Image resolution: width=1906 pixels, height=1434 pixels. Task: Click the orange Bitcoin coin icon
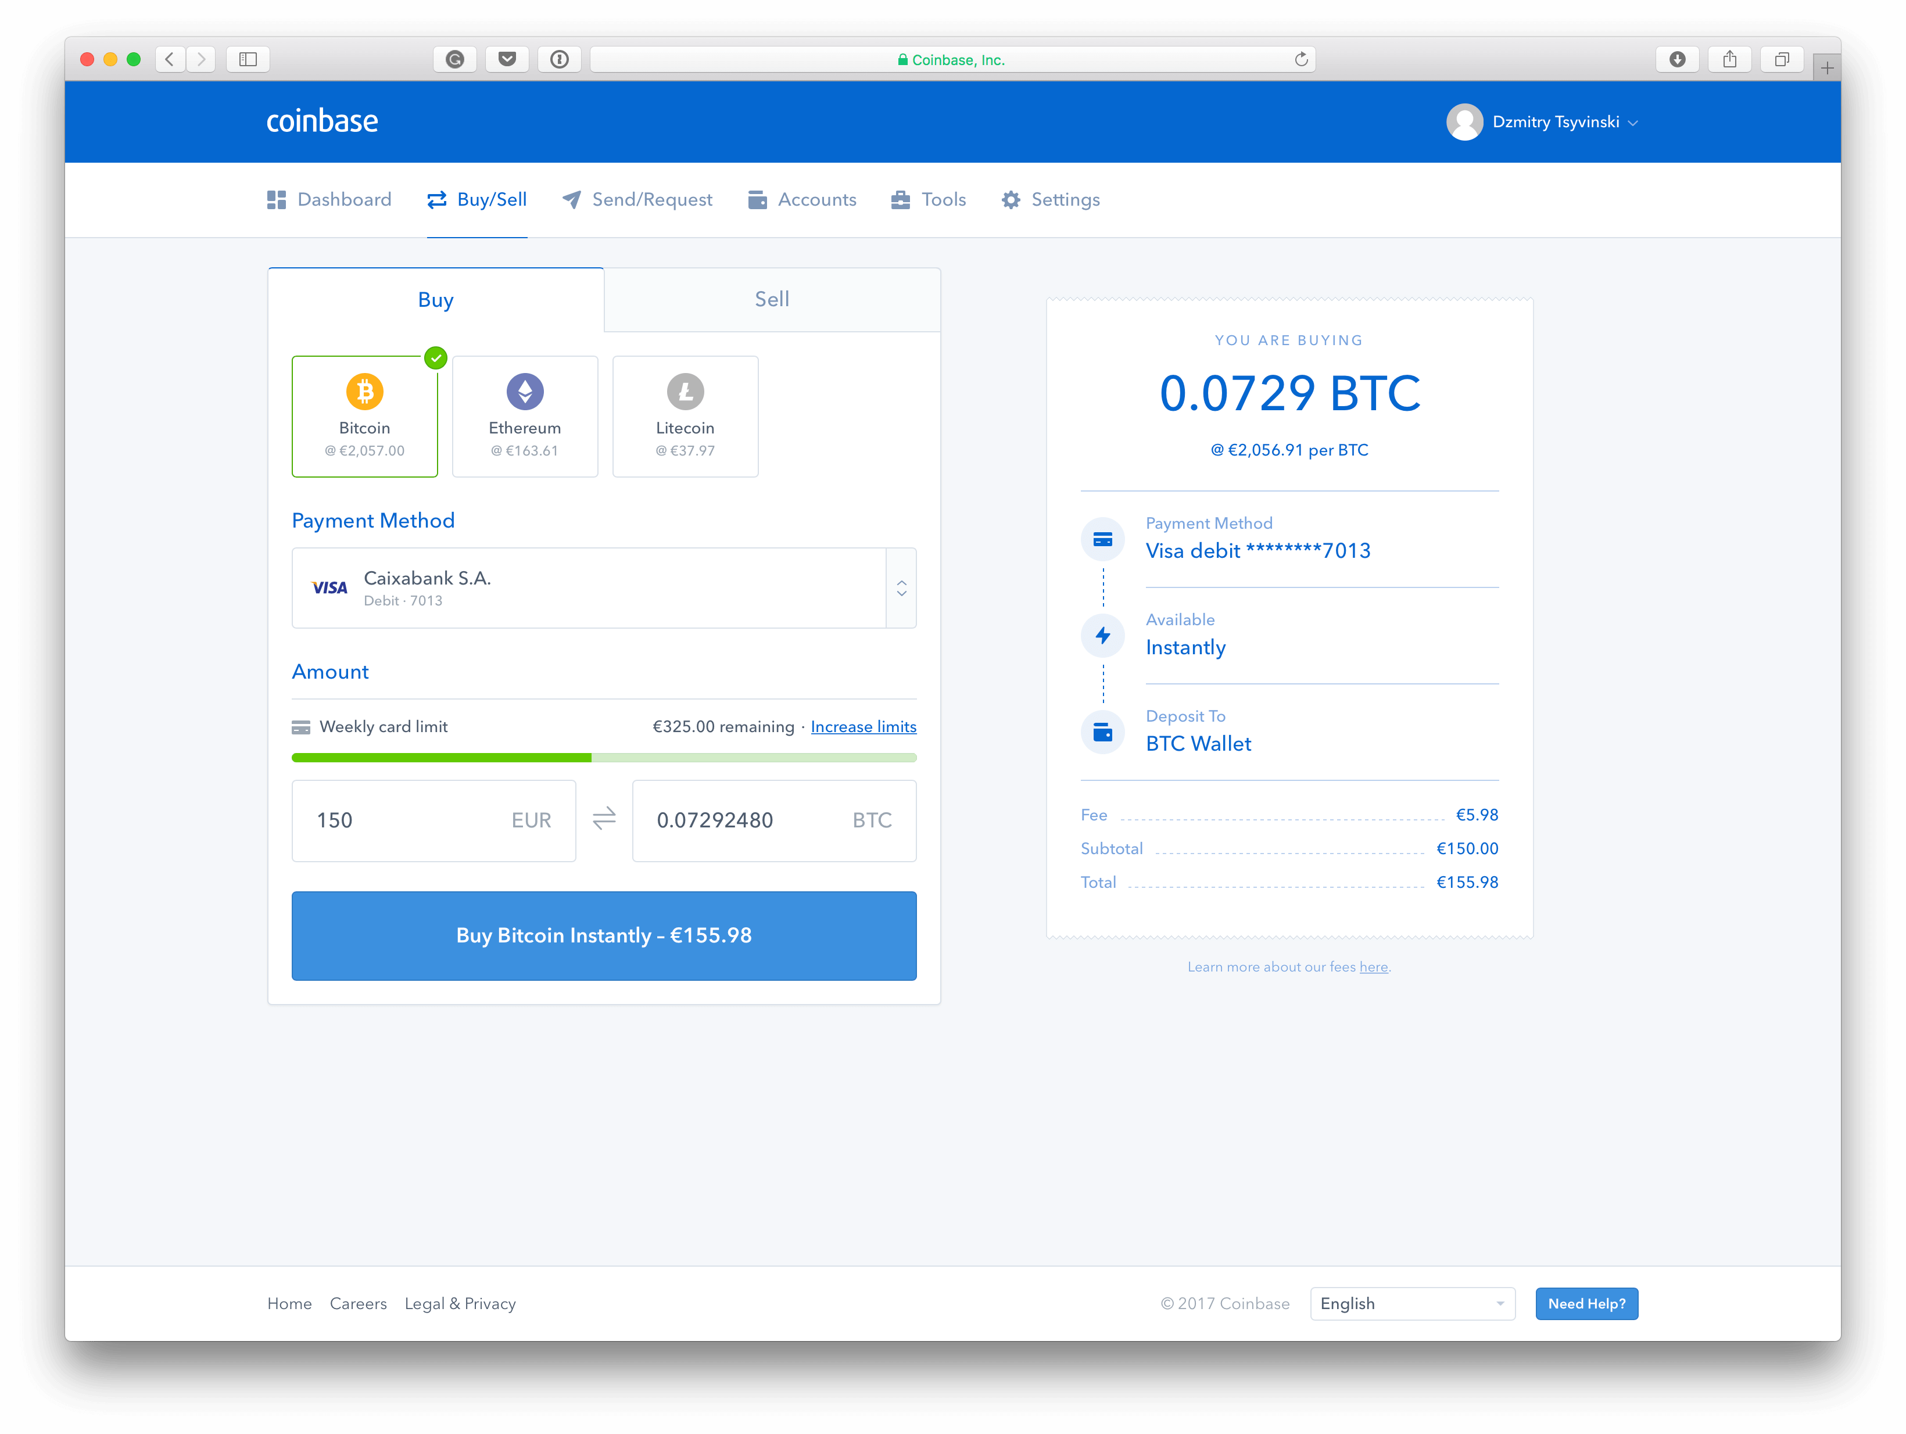pos(364,392)
